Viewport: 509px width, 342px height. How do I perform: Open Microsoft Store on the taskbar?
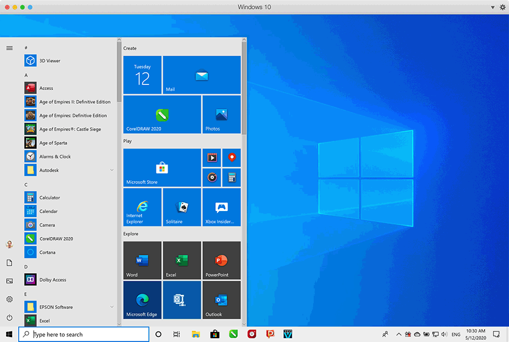click(x=215, y=334)
